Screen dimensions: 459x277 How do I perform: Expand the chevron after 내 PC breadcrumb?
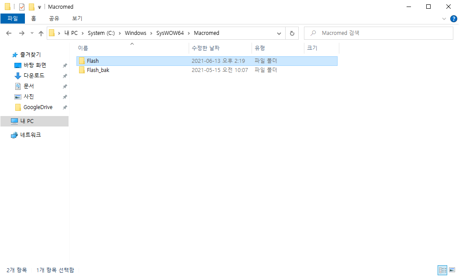coord(83,33)
